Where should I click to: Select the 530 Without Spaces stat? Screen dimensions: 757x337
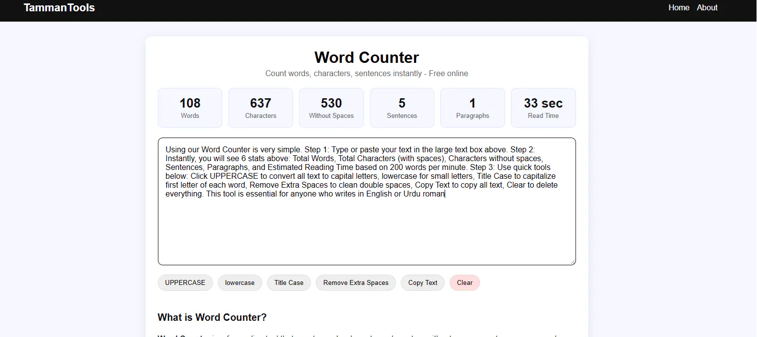coord(332,108)
